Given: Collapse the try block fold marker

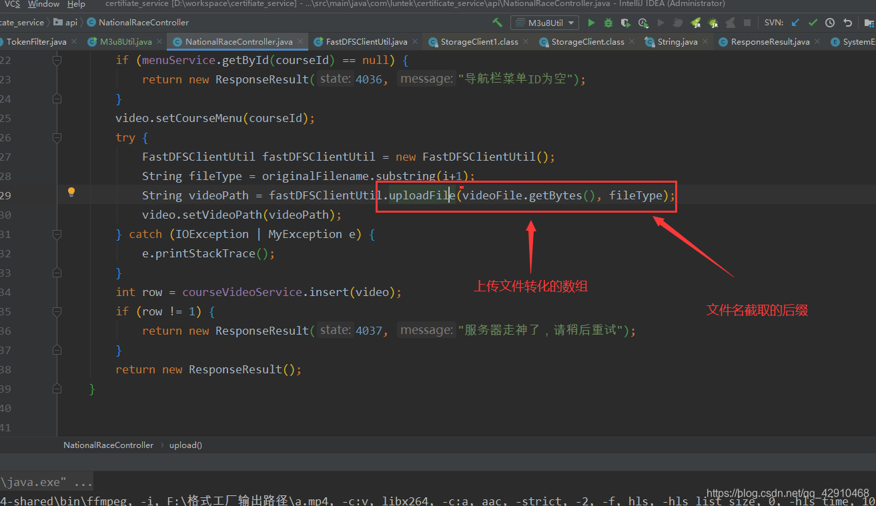Looking at the screenshot, I should point(57,137).
